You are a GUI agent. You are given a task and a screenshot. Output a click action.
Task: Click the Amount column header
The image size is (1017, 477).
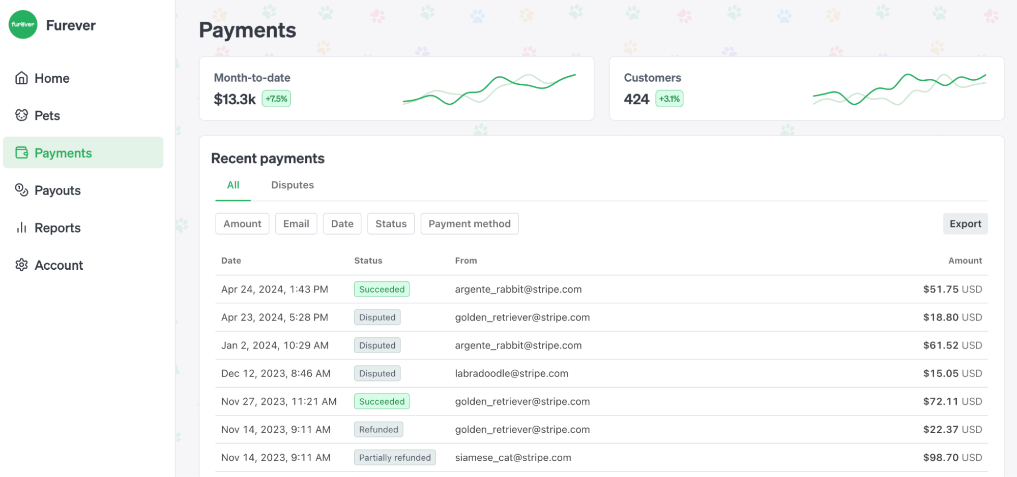pos(965,261)
